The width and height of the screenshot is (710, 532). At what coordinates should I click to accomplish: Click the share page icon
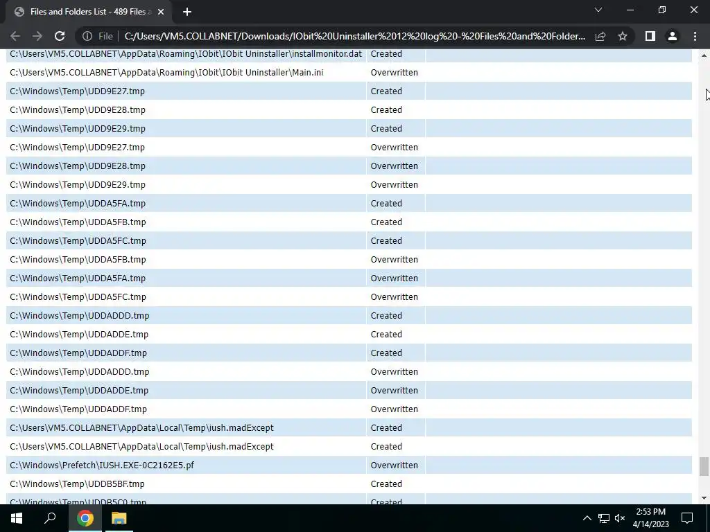600,36
